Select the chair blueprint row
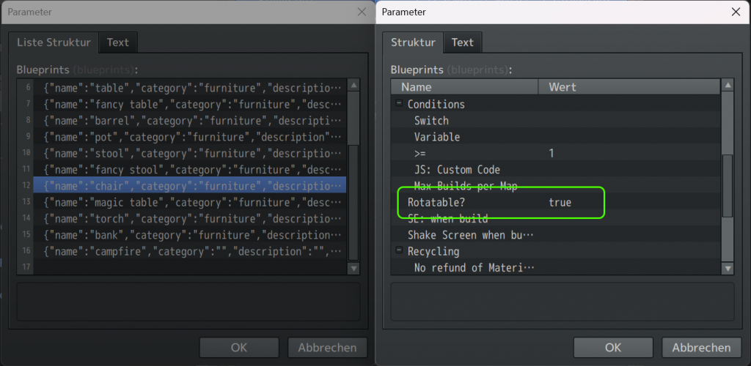Viewport: 751px width, 366px height. [x=191, y=186]
